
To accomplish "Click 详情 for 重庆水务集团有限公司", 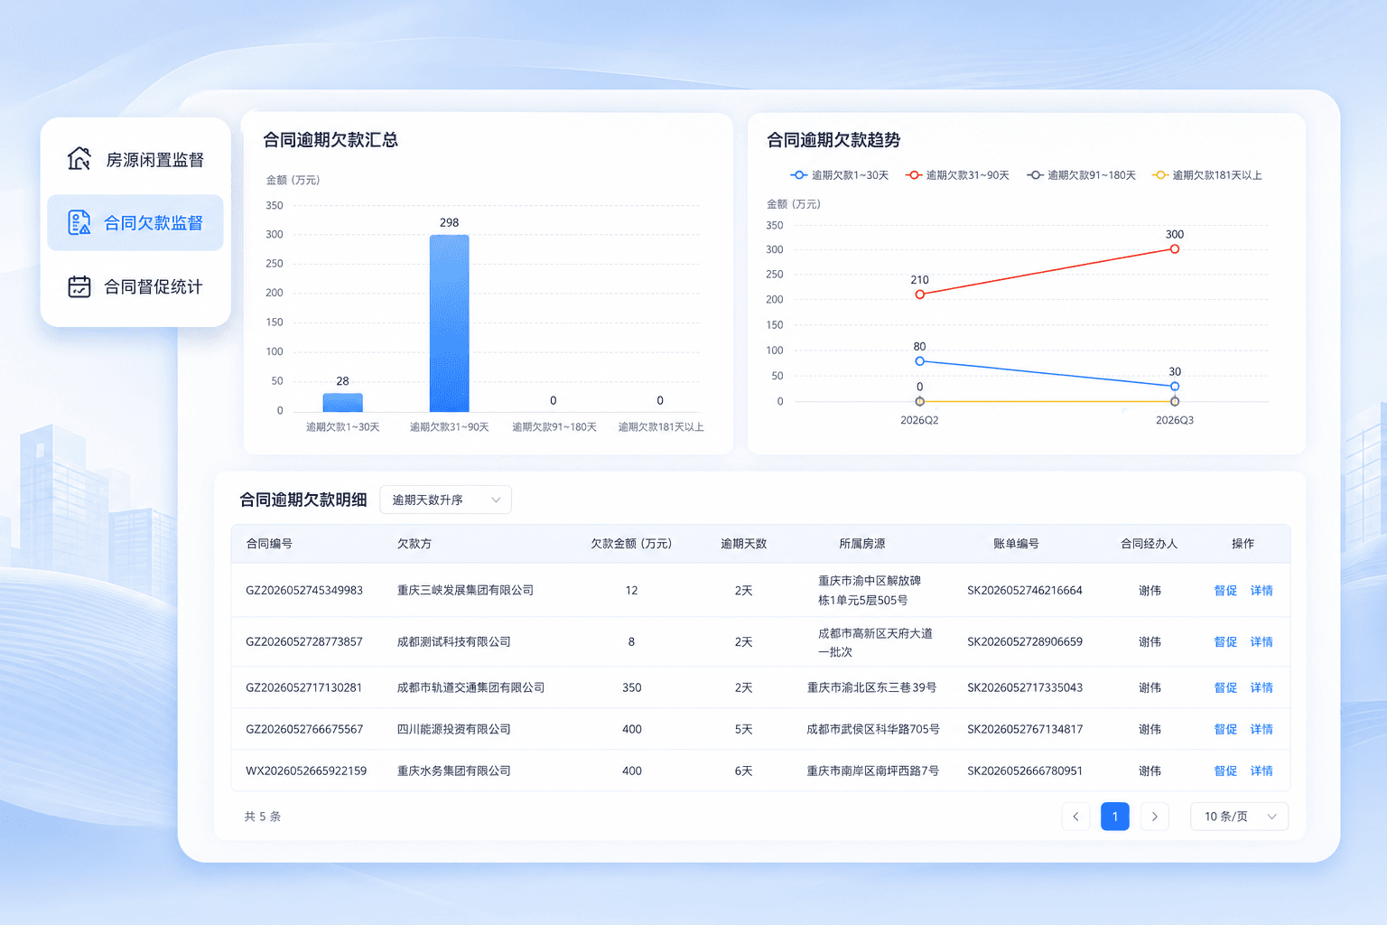I will coord(1261,771).
